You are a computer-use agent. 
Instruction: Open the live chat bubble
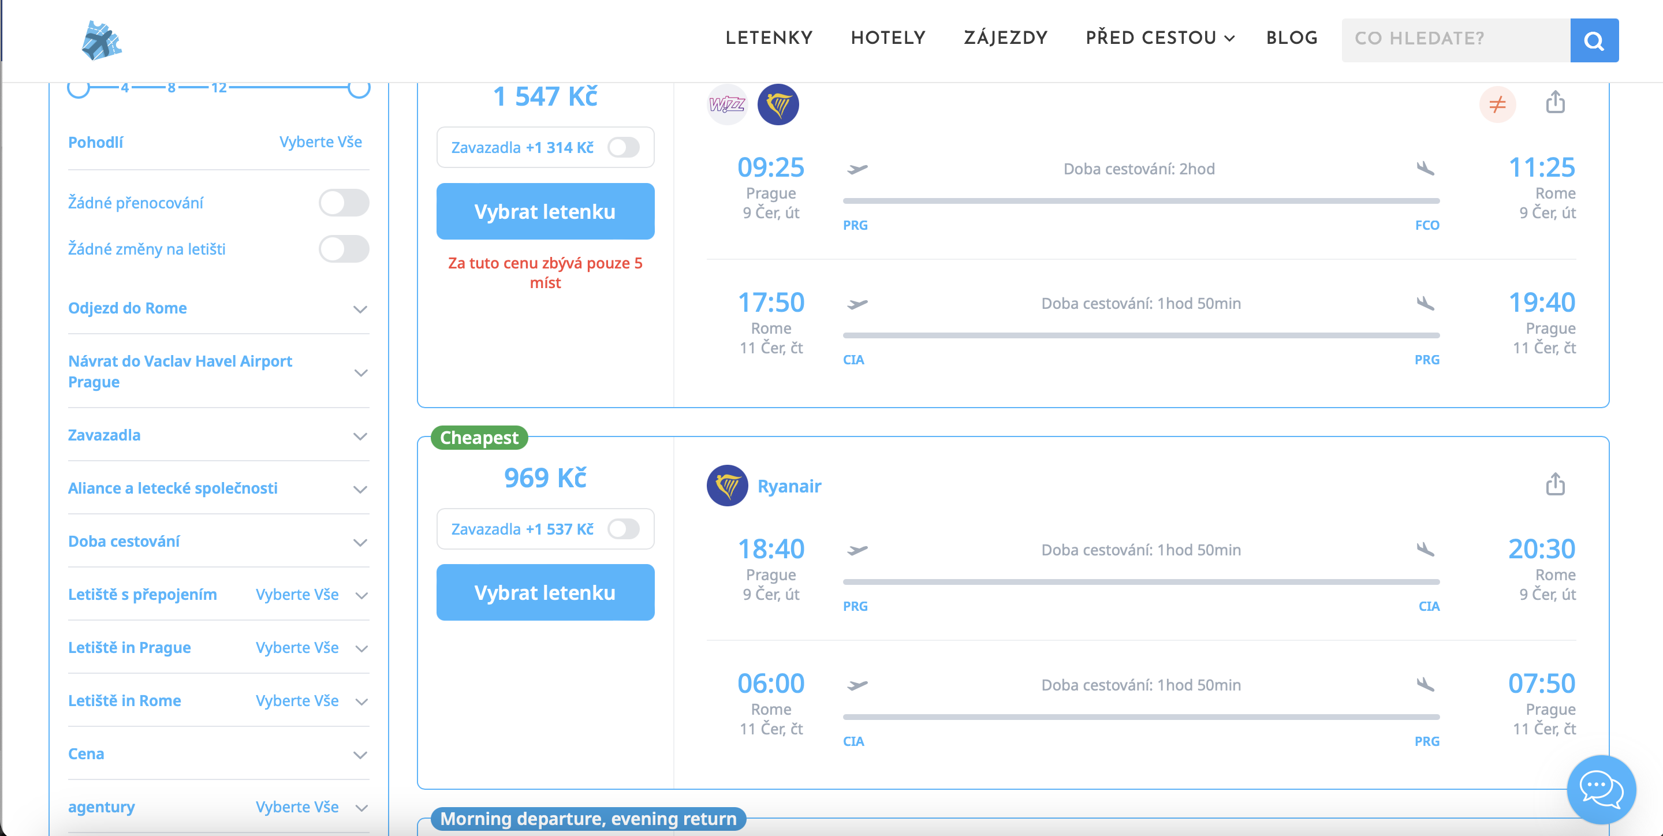[1601, 789]
